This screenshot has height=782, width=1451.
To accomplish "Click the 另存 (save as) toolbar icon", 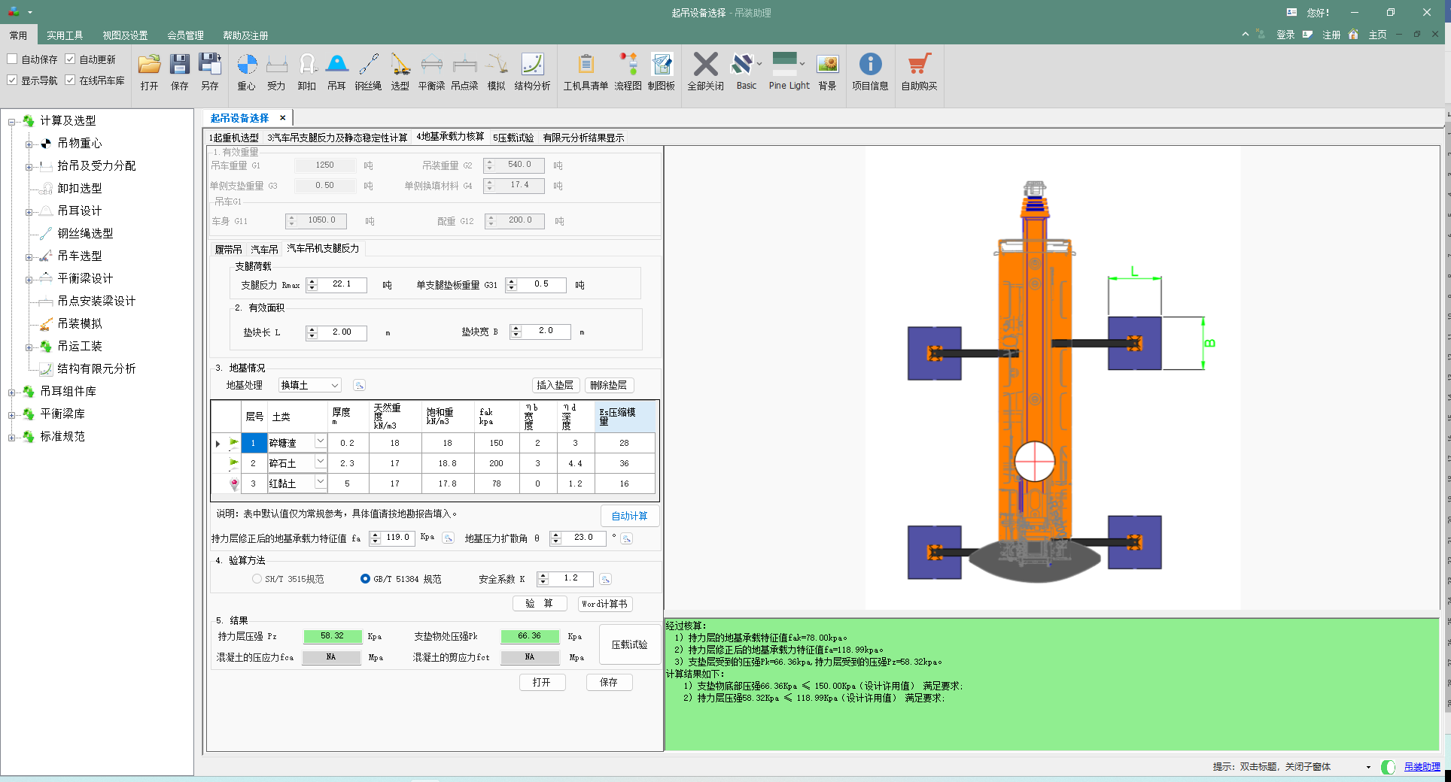I will point(209,65).
